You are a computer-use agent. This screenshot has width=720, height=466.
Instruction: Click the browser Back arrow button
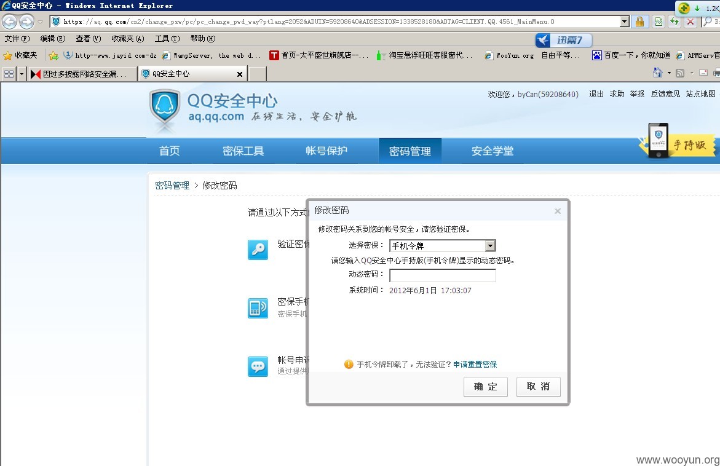point(10,21)
